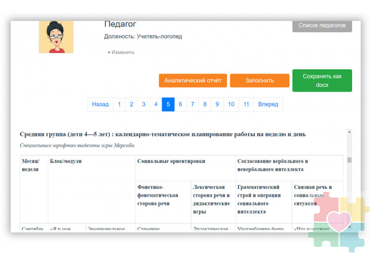Open the Список педагогов list
The width and height of the screenshot is (370, 253).
click(x=322, y=26)
